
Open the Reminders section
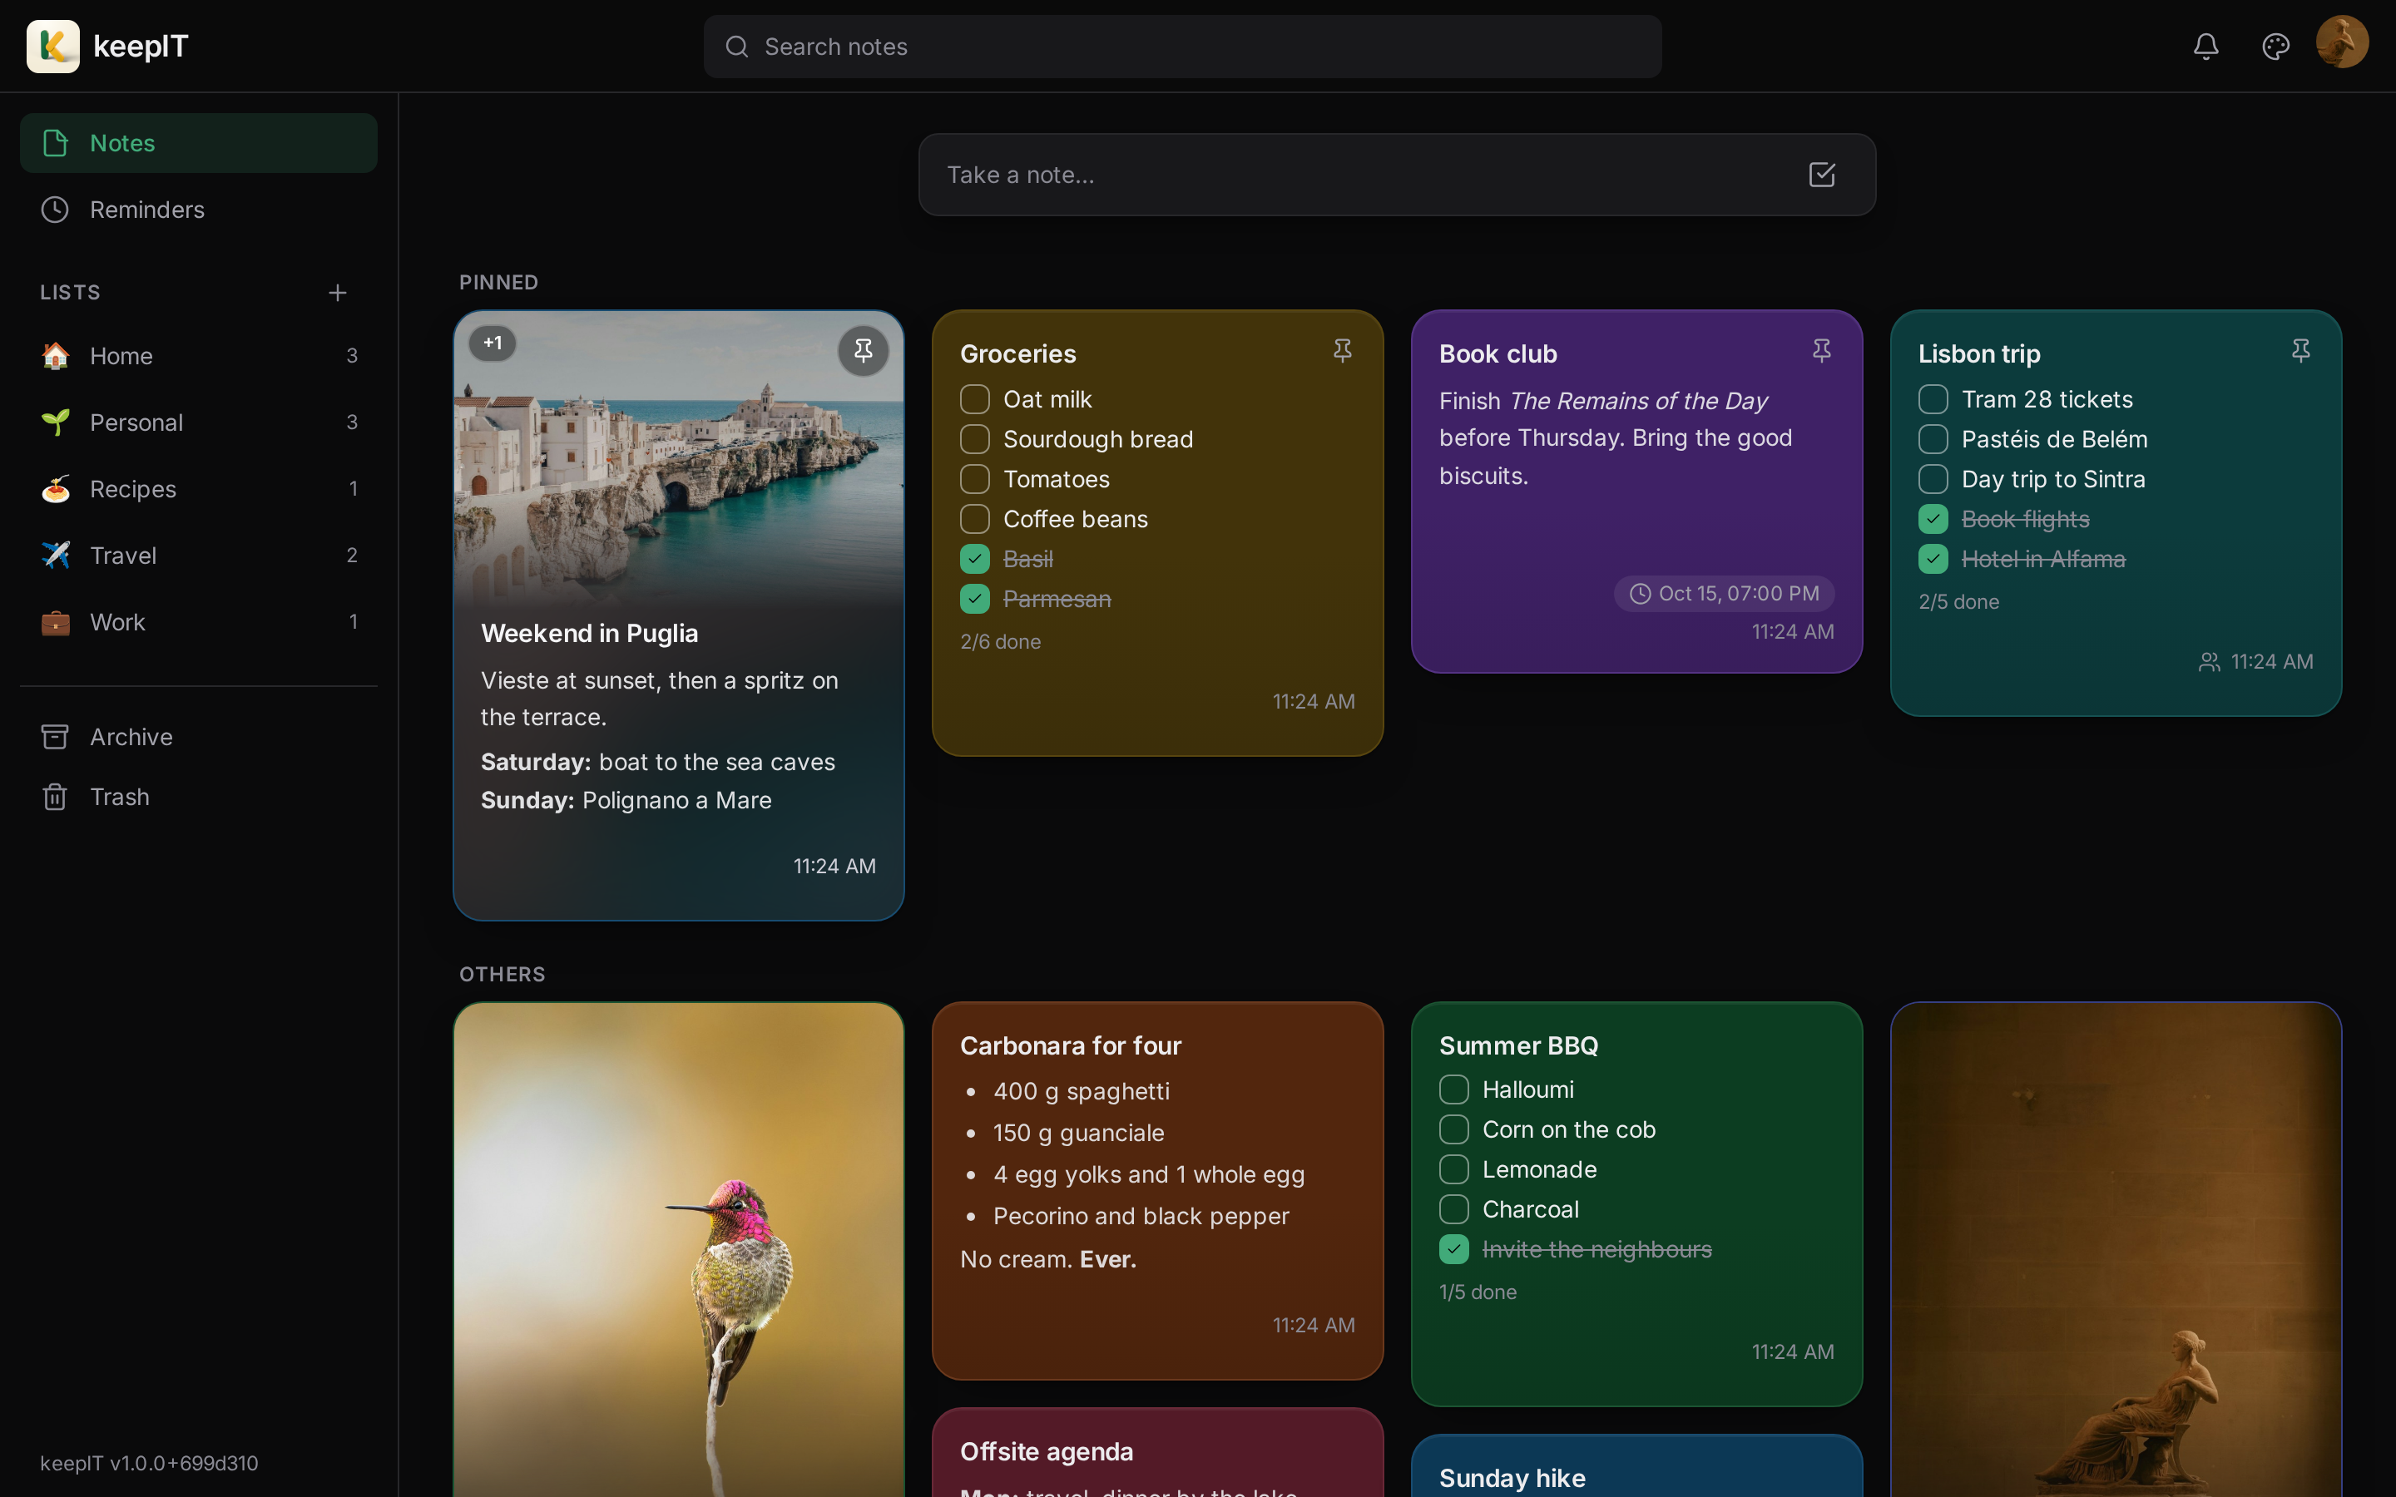pos(198,210)
